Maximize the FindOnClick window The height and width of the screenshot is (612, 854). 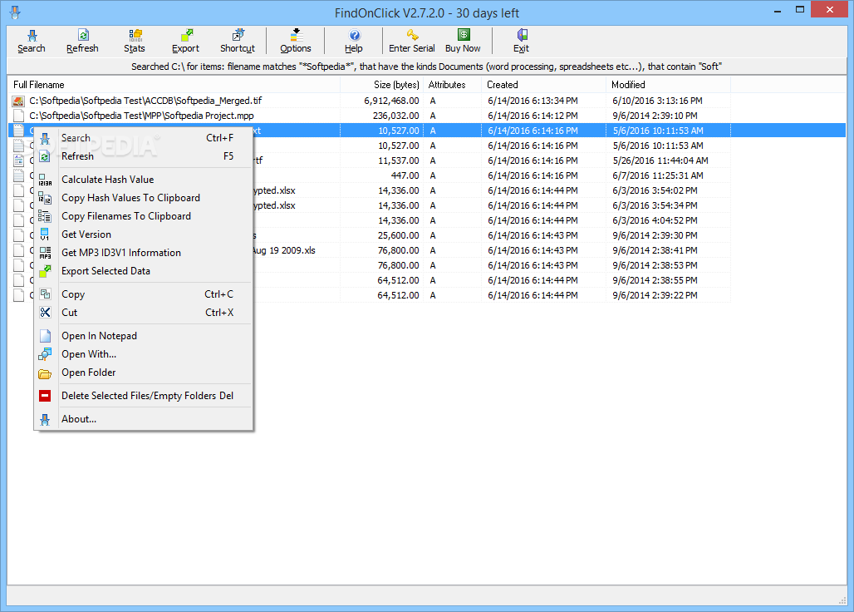click(800, 10)
